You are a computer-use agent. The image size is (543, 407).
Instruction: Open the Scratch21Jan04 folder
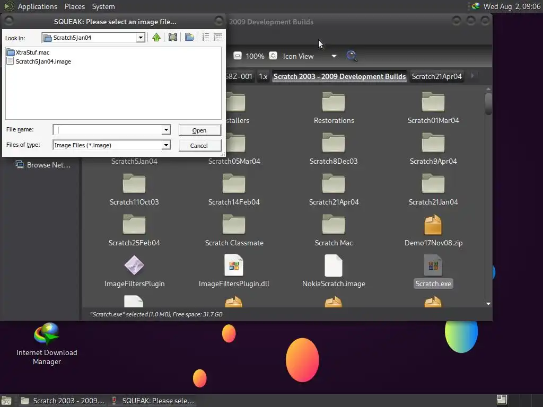[x=433, y=189]
